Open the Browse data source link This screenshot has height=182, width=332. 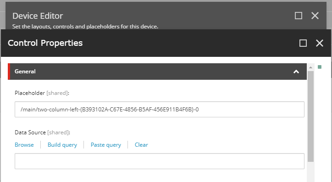[24, 145]
